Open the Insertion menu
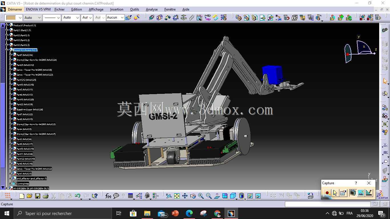 pyautogui.click(x=116, y=9)
